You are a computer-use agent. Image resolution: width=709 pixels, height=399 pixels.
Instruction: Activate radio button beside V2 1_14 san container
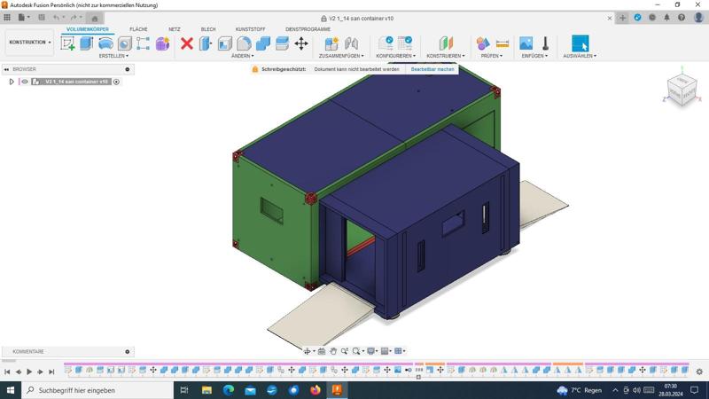pos(116,82)
